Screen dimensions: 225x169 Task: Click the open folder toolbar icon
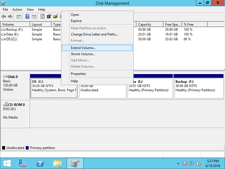point(55,16)
